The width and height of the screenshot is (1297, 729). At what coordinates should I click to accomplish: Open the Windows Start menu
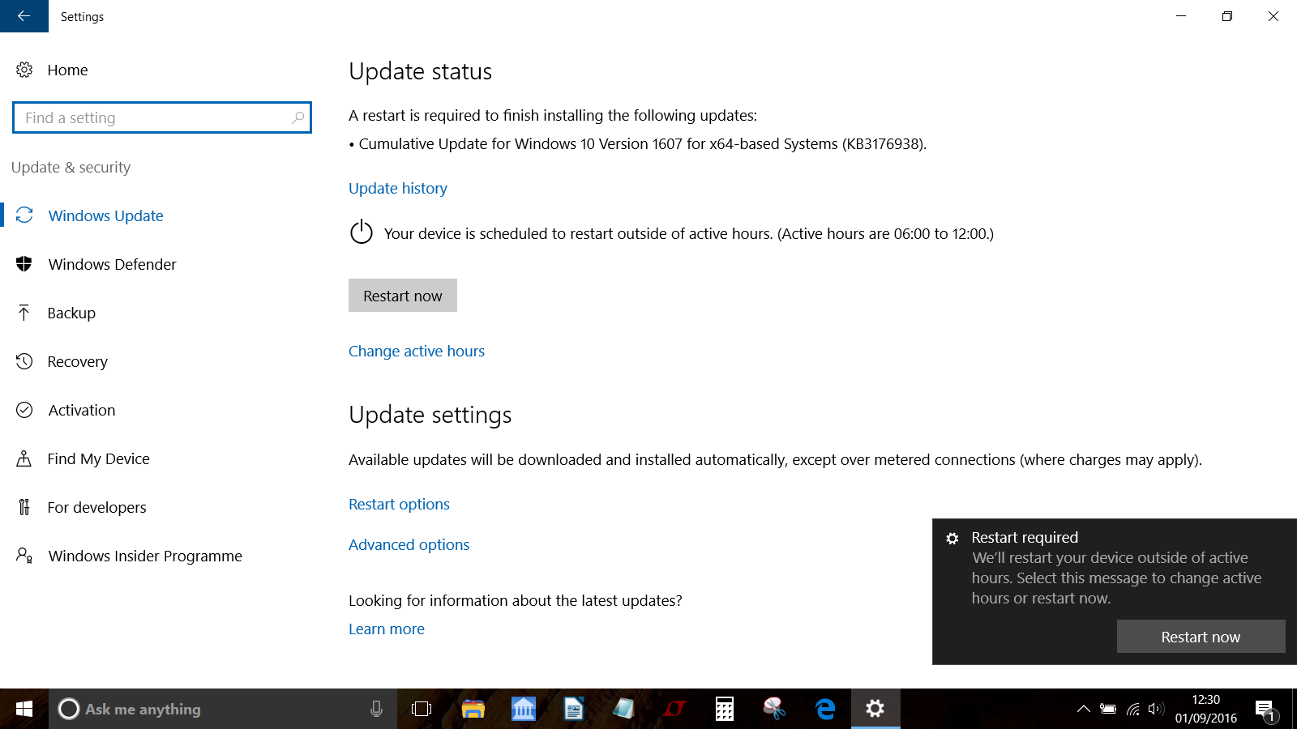[24, 709]
